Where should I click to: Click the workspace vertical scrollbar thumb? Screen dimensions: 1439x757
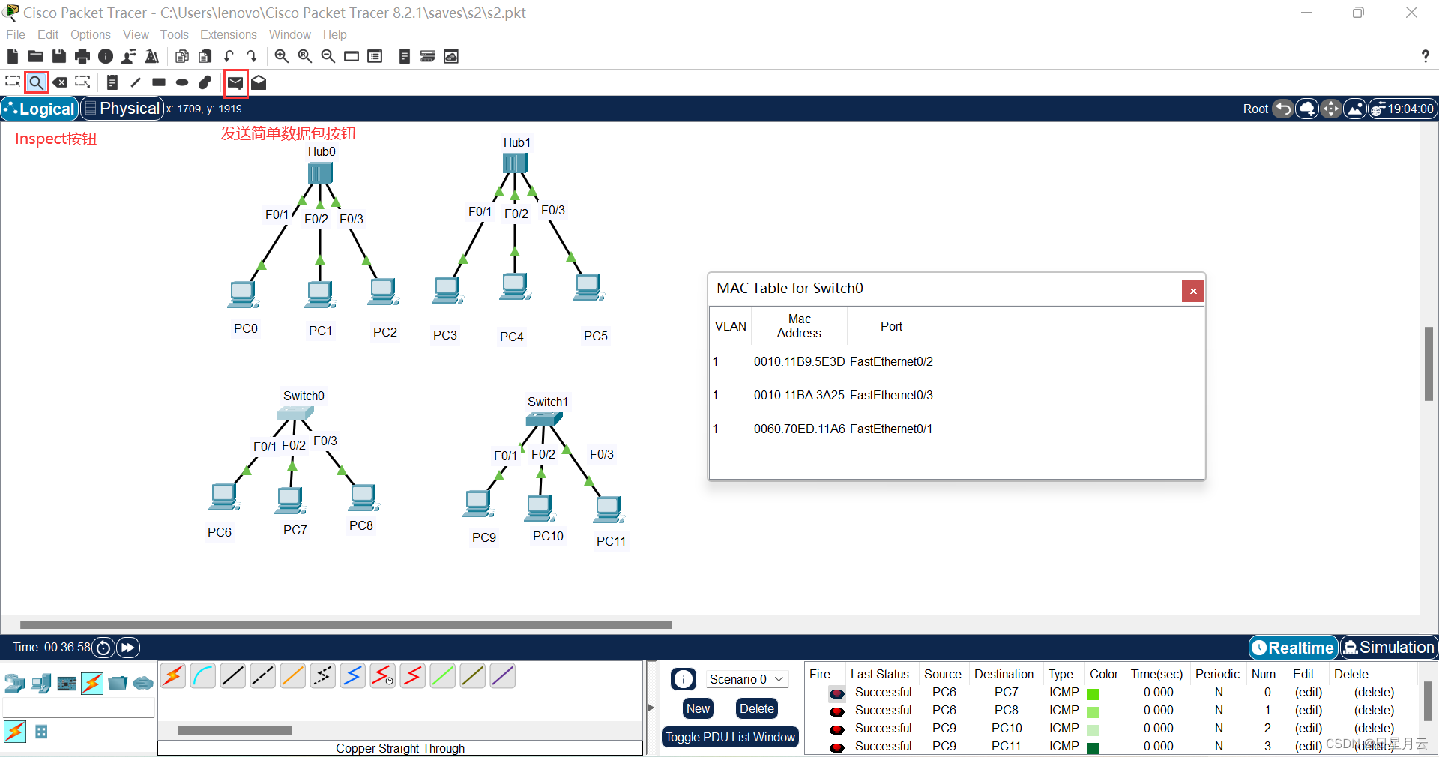(1429, 364)
